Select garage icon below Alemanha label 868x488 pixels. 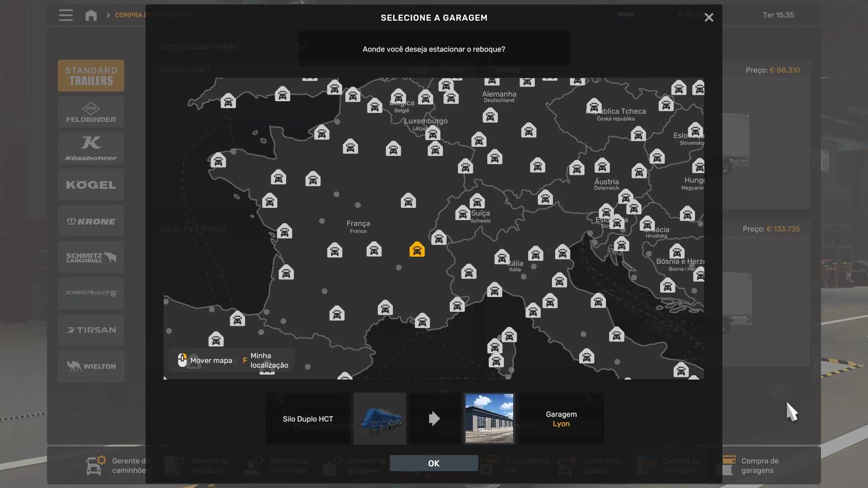point(490,116)
